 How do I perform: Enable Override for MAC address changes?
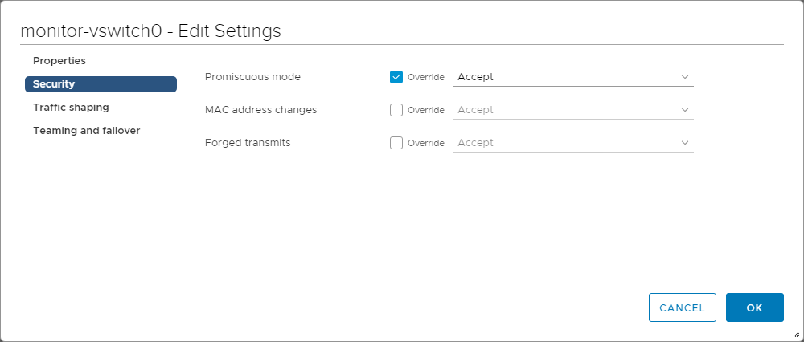pos(396,110)
